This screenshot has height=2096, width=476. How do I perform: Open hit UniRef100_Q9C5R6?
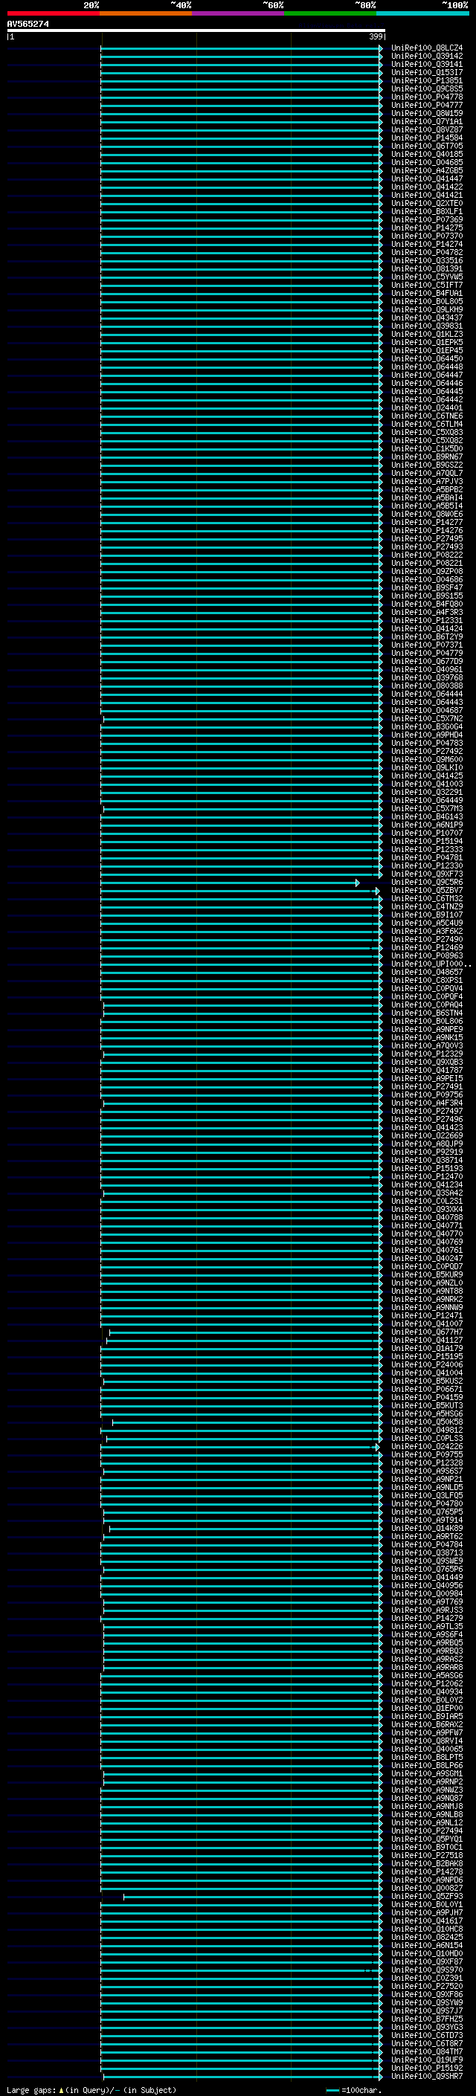pyautogui.click(x=427, y=882)
